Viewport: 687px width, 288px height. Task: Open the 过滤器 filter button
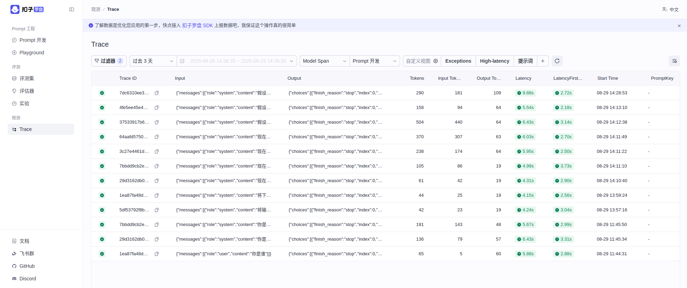click(x=109, y=61)
